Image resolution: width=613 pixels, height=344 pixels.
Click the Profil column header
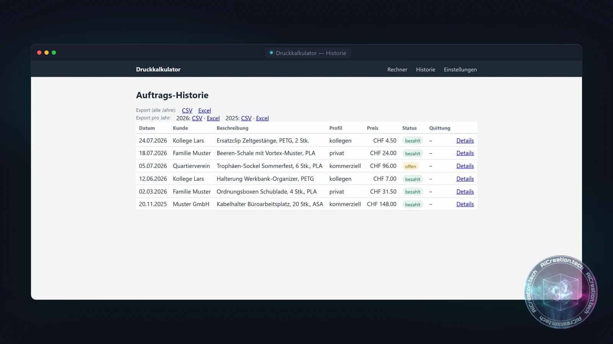point(336,128)
